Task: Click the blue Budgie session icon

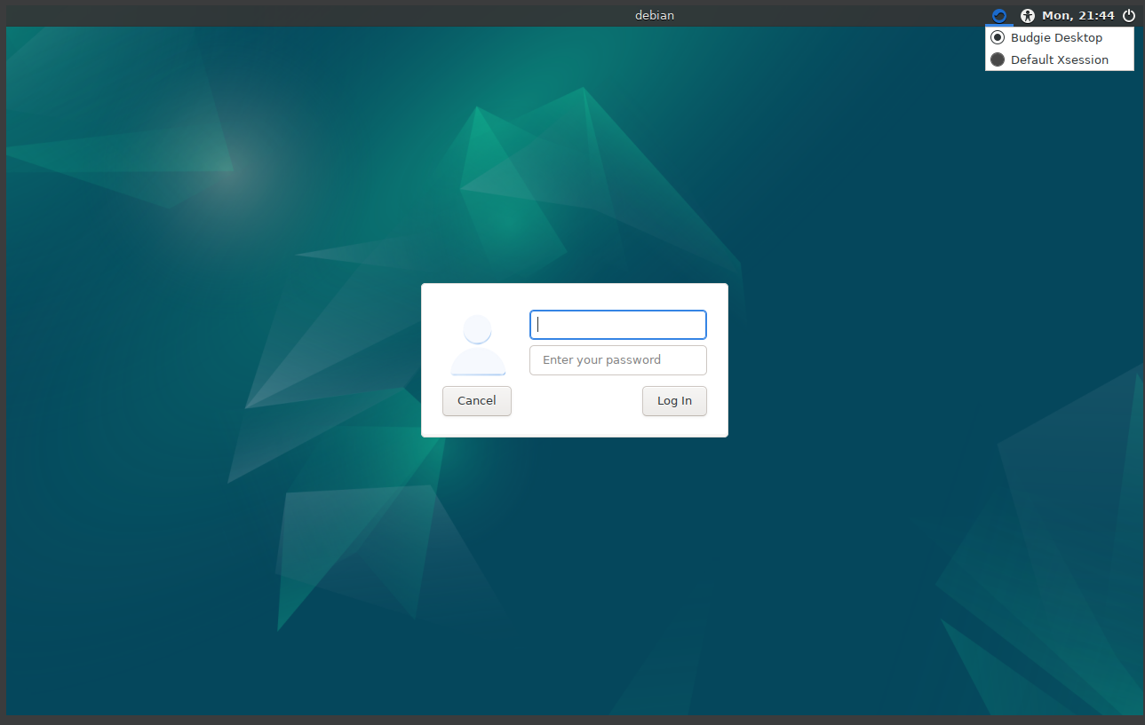Action: (999, 15)
